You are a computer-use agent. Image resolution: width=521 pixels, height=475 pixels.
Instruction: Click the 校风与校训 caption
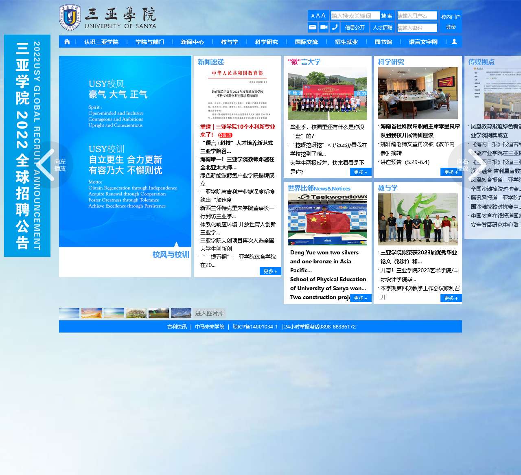(171, 255)
